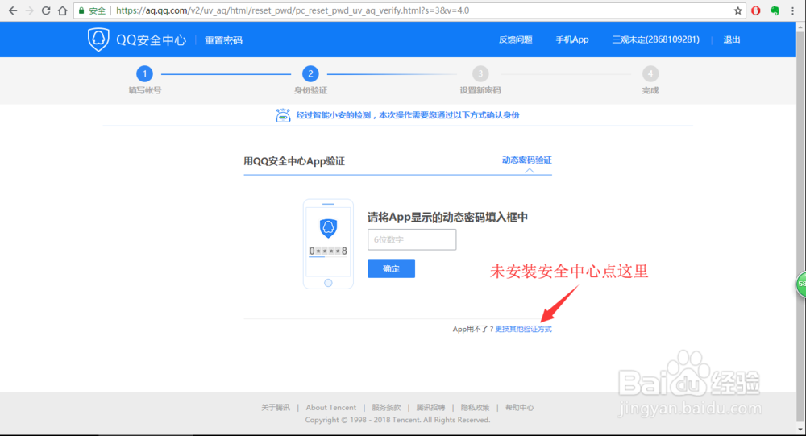
Task: Click the scrollbar down arrow
Action: point(800,430)
